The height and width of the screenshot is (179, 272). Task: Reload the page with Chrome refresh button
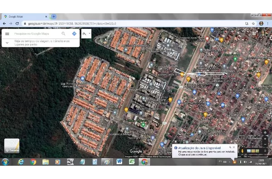pyautogui.click(x=17, y=24)
